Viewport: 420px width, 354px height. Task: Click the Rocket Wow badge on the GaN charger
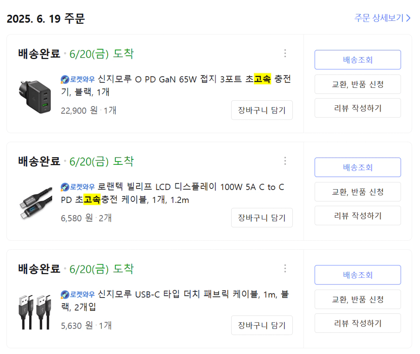tap(78, 80)
